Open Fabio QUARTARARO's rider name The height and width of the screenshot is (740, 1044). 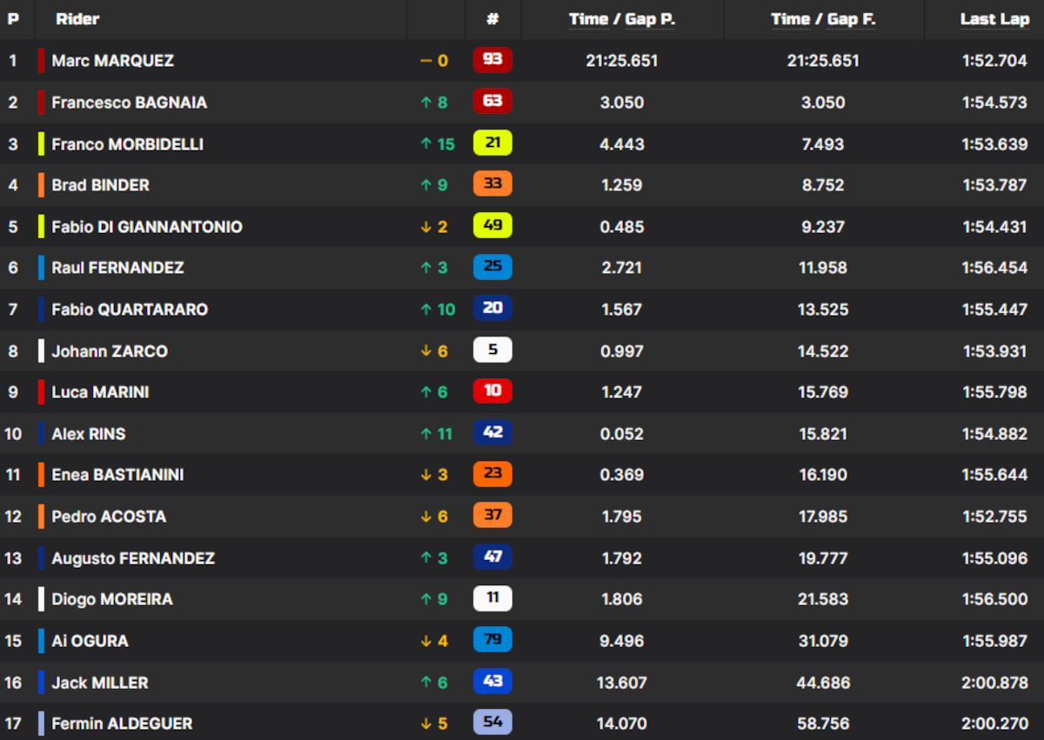(130, 310)
